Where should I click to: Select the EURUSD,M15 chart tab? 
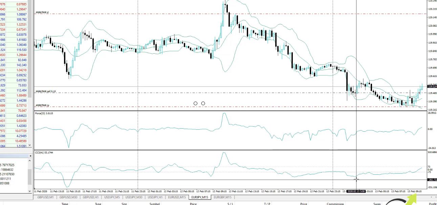point(176,197)
